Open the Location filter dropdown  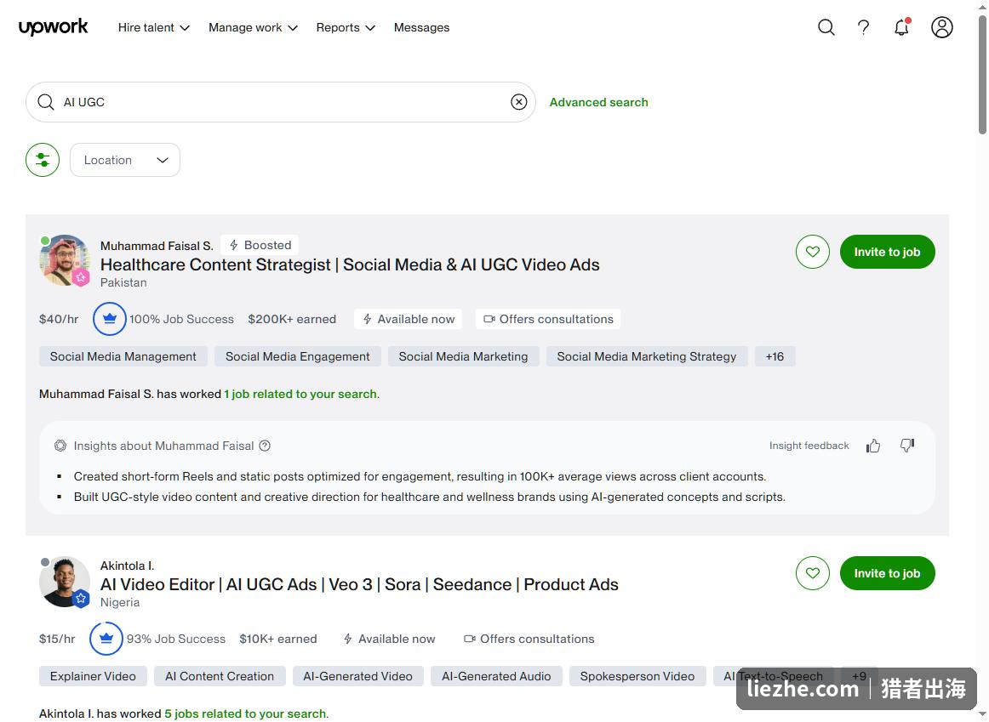coord(125,160)
